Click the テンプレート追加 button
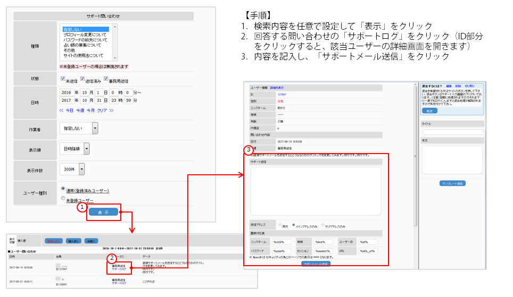Image resolution: width=513 pixels, height=297 pixels. click(x=452, y=183)
